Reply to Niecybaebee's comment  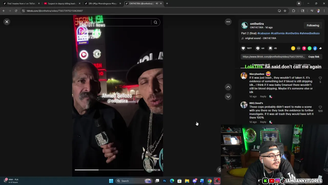click(x=263, y=97)
